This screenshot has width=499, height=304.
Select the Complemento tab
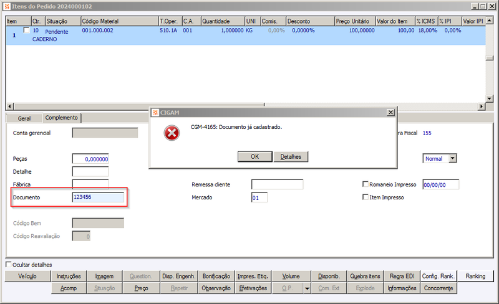[x=61, y=118]
